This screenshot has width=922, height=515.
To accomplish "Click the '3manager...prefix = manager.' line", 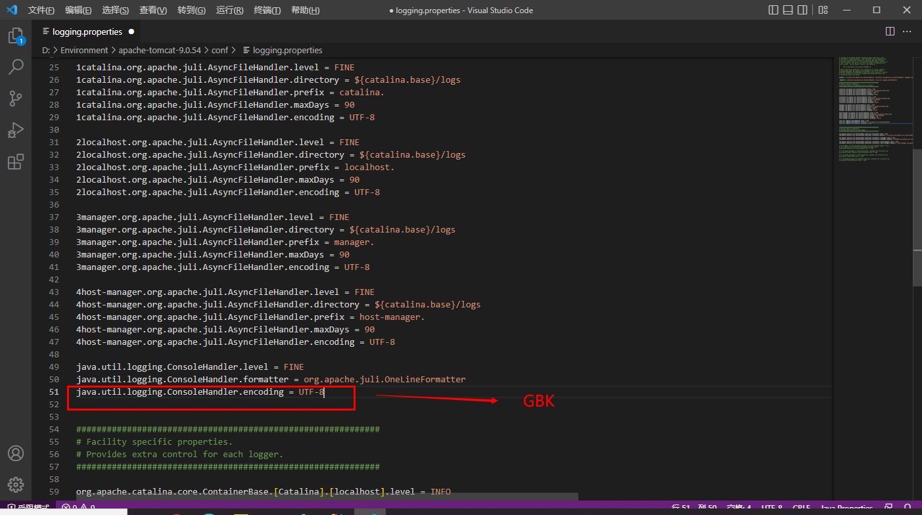I will pos(225,242).
